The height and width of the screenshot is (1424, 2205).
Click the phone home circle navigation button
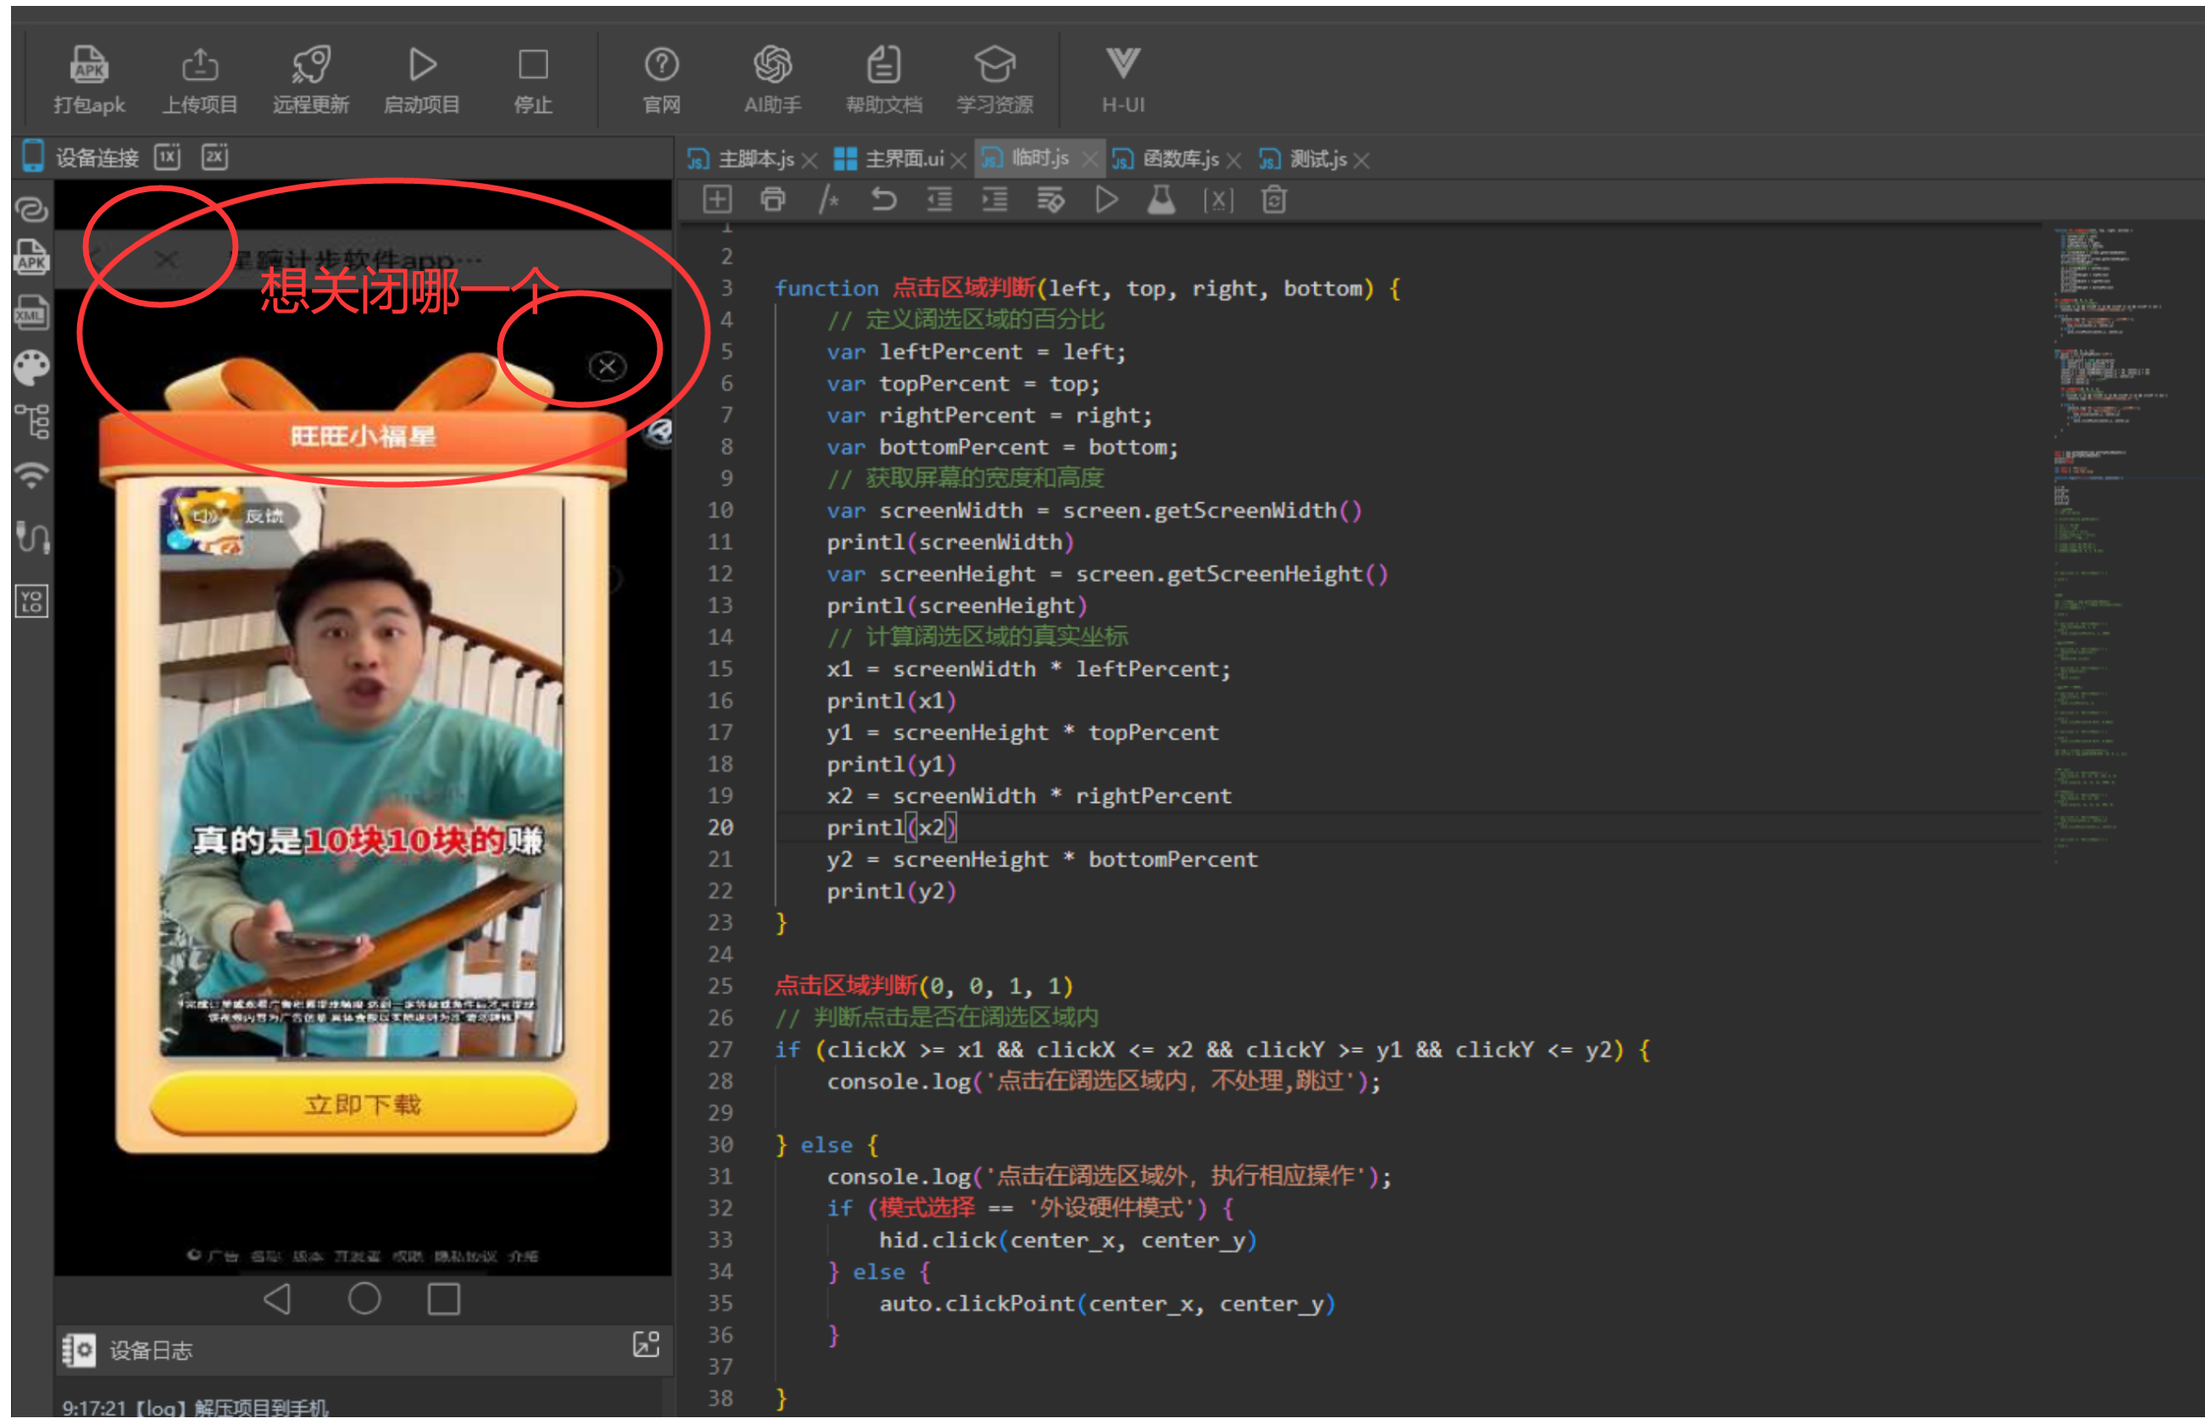point(364,1299)
